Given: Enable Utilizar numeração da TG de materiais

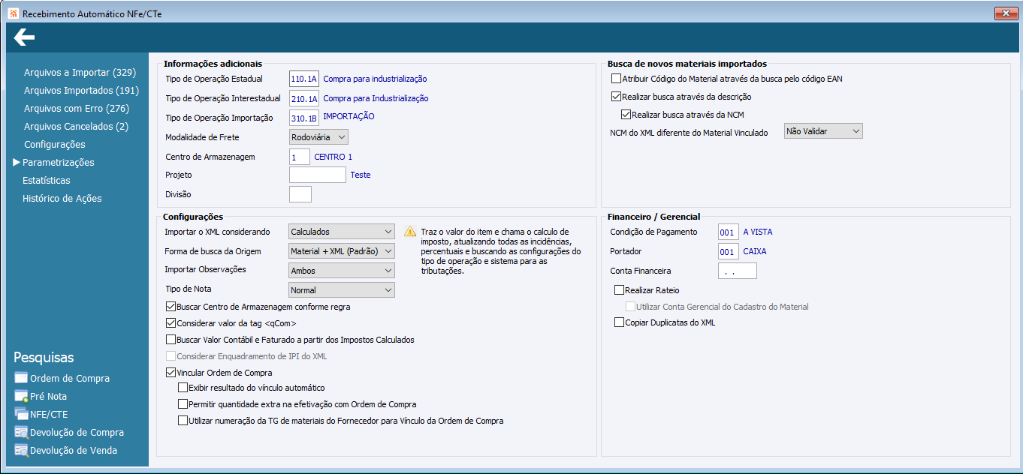Looking at the screenshot, I should coord(183,421).
